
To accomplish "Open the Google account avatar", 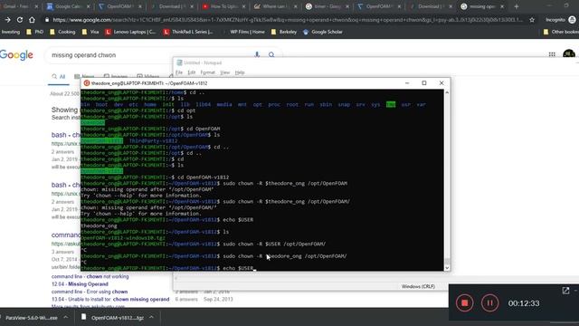I will point(569,54).
